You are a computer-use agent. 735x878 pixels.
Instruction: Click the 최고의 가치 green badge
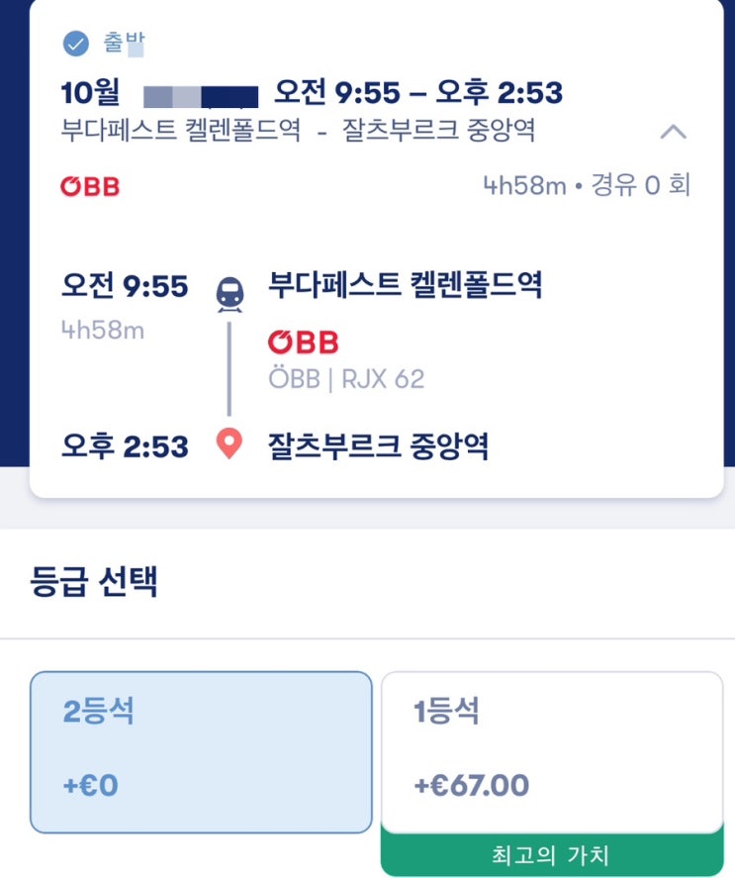pyautogui.click(x=551, y=854)
